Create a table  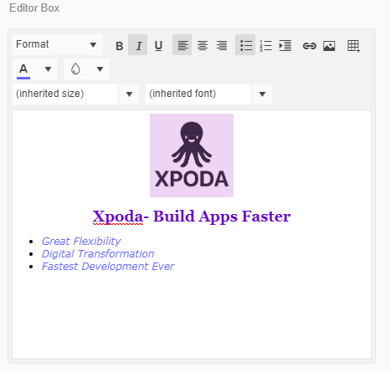(353, 45)
